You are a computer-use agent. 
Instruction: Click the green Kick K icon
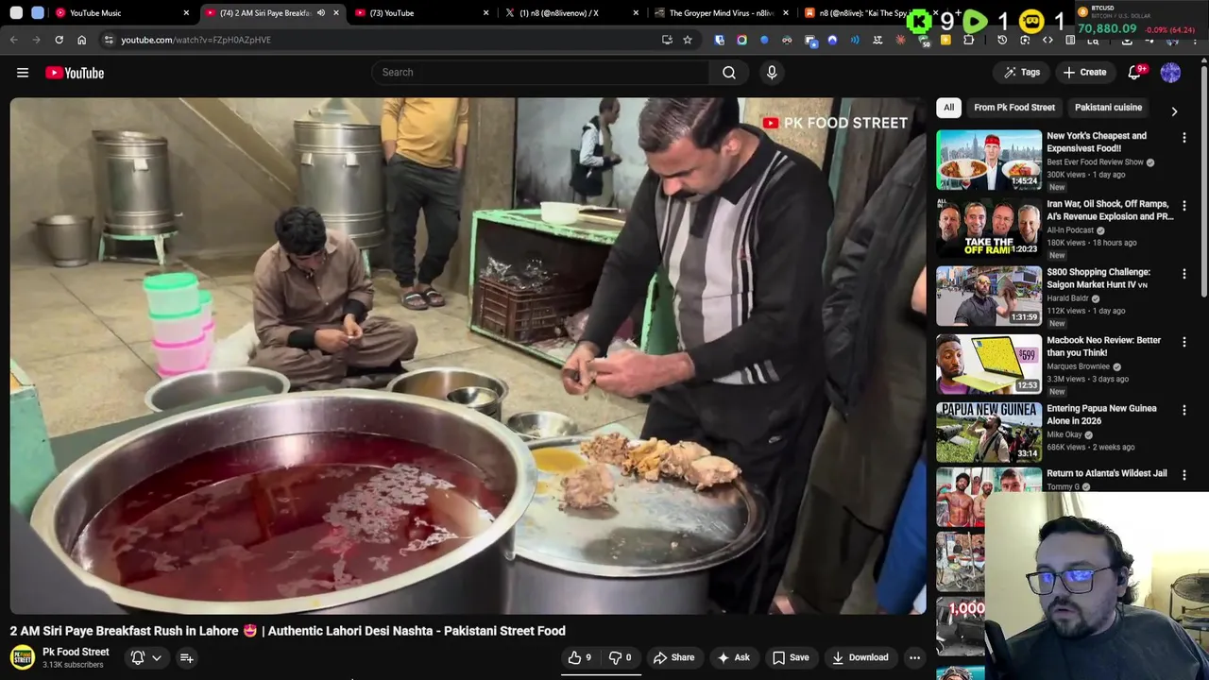click(x=919, y=21)
